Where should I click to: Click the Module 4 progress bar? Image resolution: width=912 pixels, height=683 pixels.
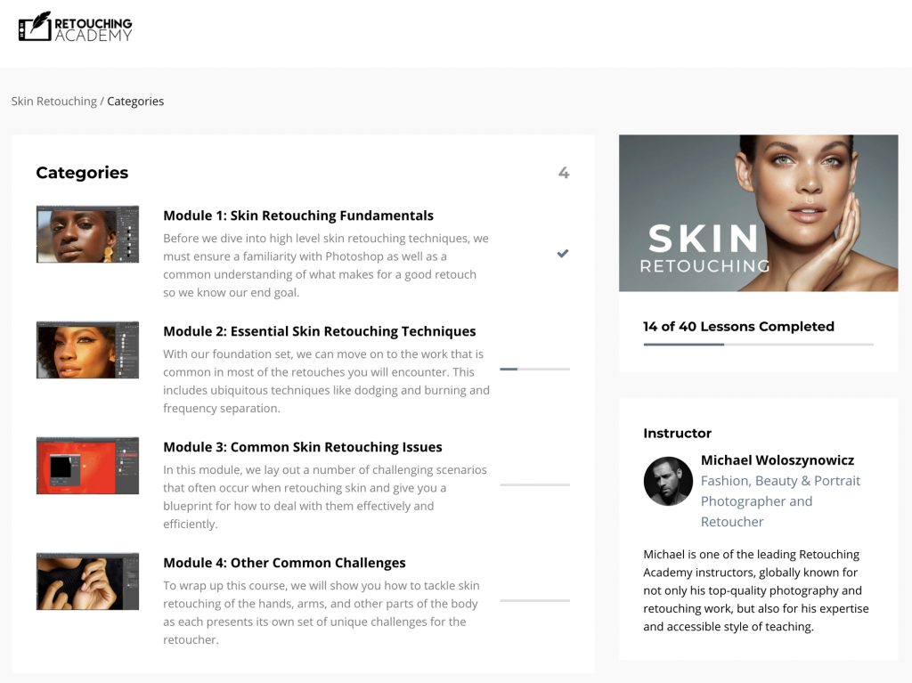(534, 600)
